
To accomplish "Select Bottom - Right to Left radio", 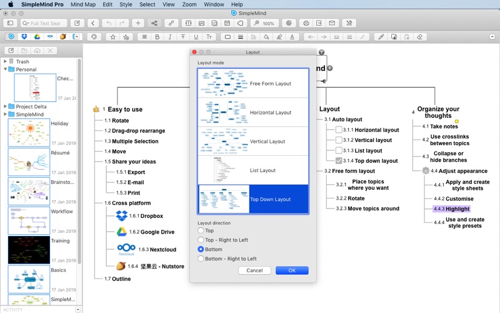I will (x=201, y=259).
